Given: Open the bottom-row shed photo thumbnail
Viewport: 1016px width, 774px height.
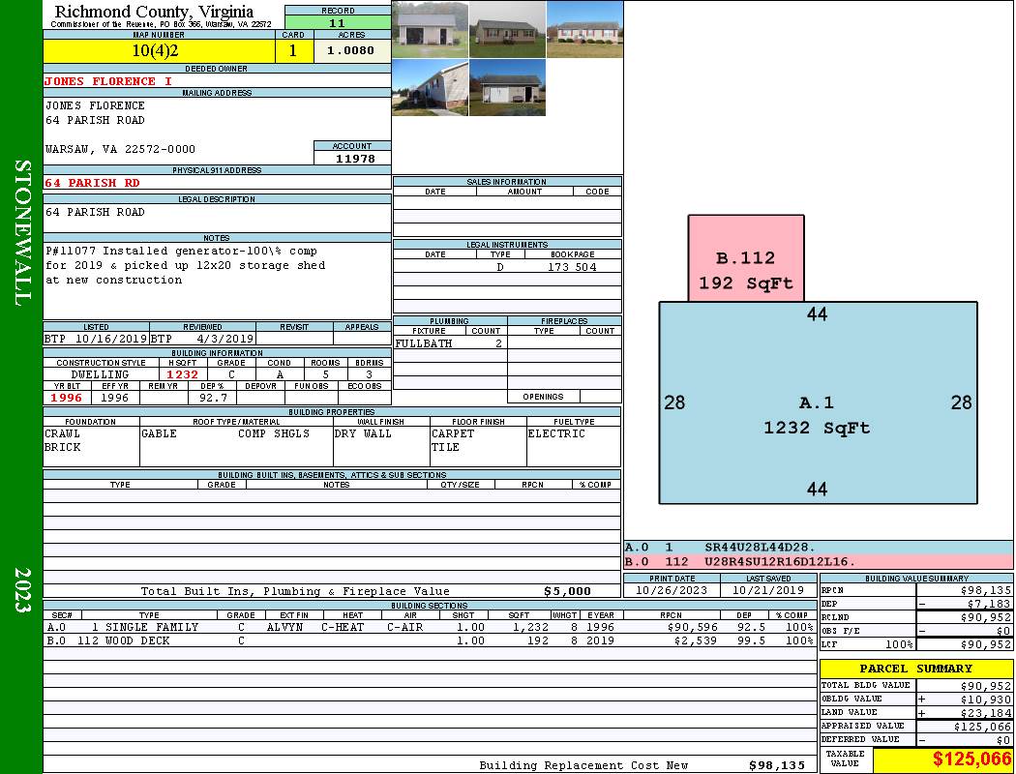Looking at the screenshot, I should click(507, 88).
